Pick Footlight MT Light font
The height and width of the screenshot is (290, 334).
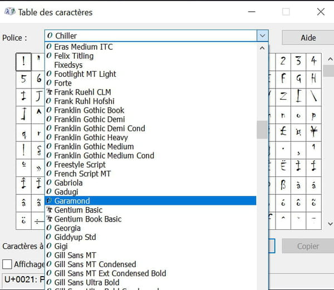[150, 74]
